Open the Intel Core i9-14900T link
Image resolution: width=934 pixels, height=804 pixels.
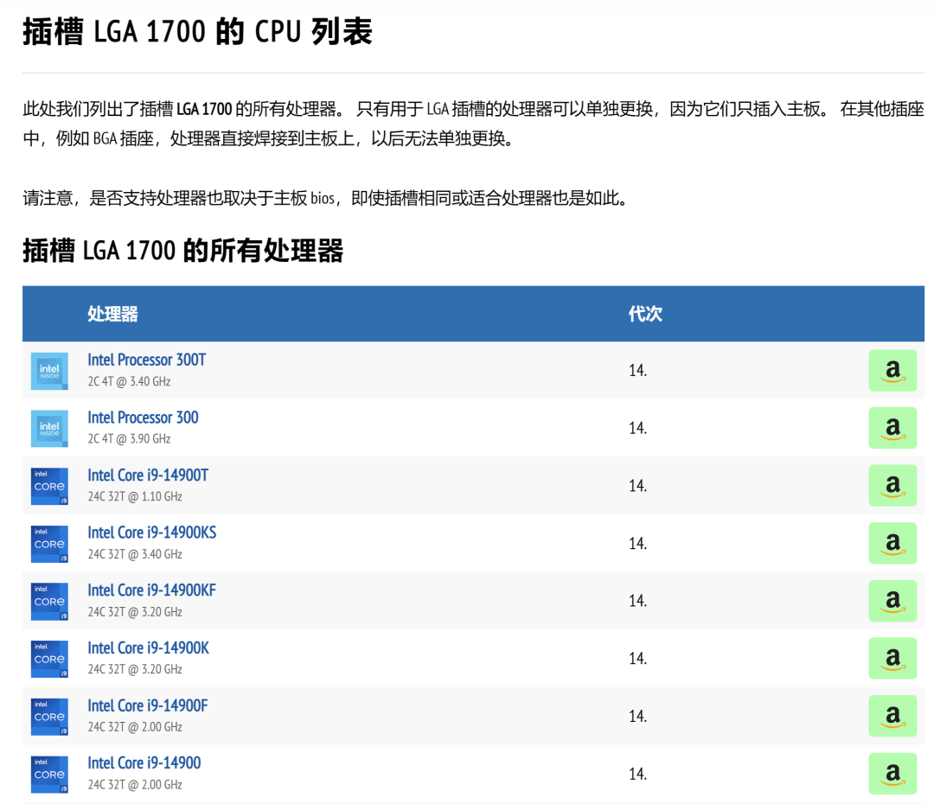click(148, 475)
